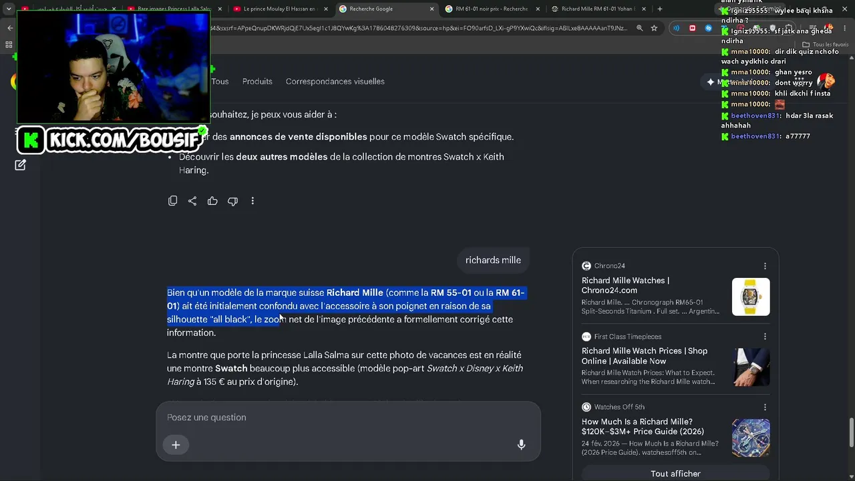Click the First Class Timepieces source name

[628, 337]
